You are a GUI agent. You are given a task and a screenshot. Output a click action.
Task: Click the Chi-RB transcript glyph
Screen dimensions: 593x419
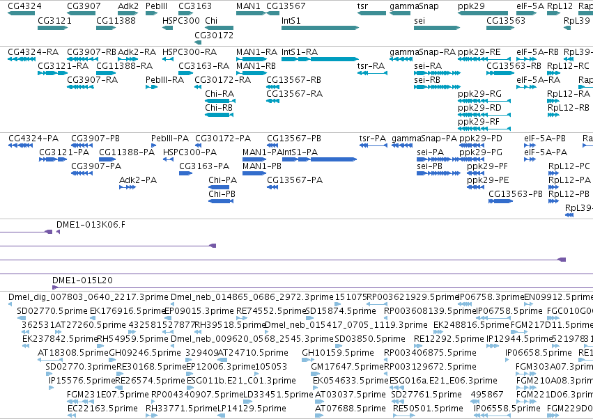point(220,115)
